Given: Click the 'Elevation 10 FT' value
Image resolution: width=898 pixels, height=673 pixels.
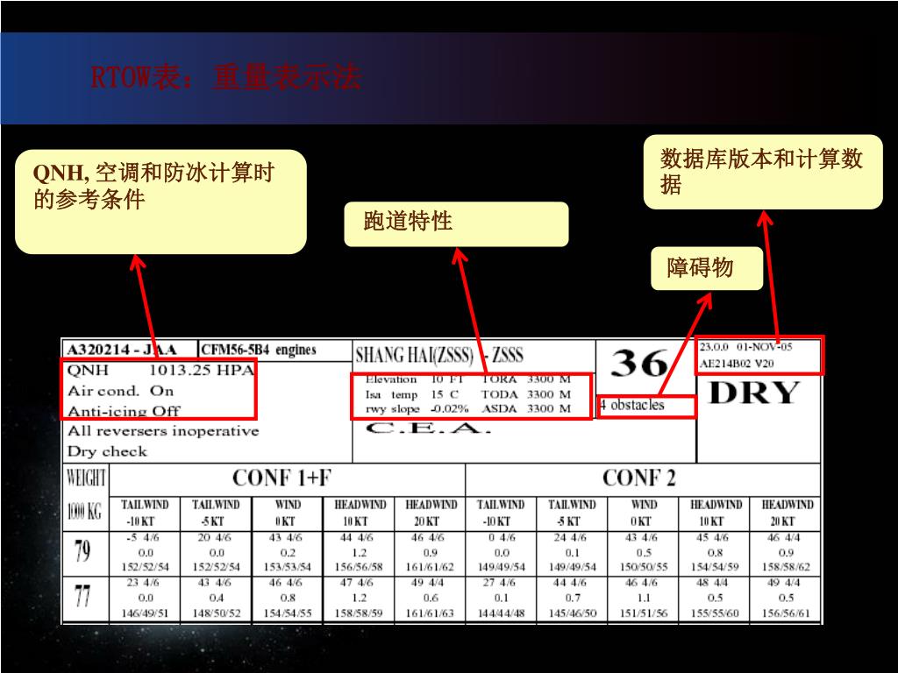Looking at the screenshot, I should click(x=414, y=379).
